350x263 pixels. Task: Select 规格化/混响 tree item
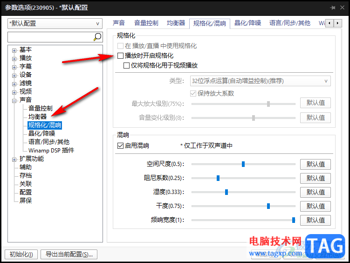(x=45, y=125)
